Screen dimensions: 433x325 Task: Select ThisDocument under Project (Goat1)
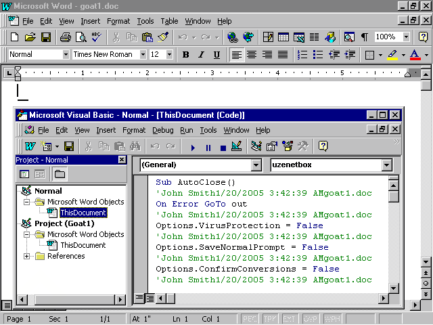(x=83, y=245)
